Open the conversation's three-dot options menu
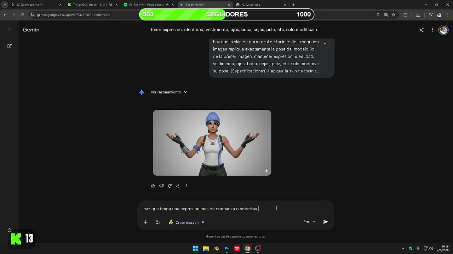This screenshot has height=254, width=453. [x=432, y=30]
